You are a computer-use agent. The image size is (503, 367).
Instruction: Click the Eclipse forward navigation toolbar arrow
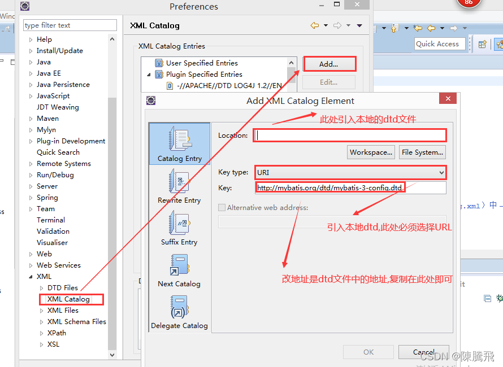(x=454, y=28)
